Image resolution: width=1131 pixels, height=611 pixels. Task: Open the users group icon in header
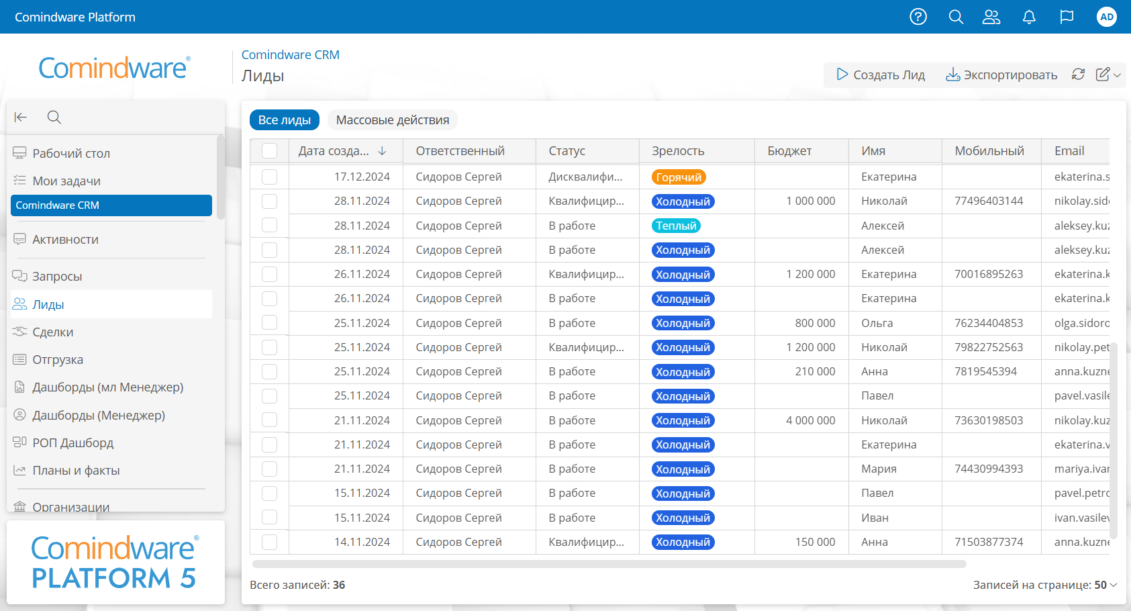click(991, 17)
